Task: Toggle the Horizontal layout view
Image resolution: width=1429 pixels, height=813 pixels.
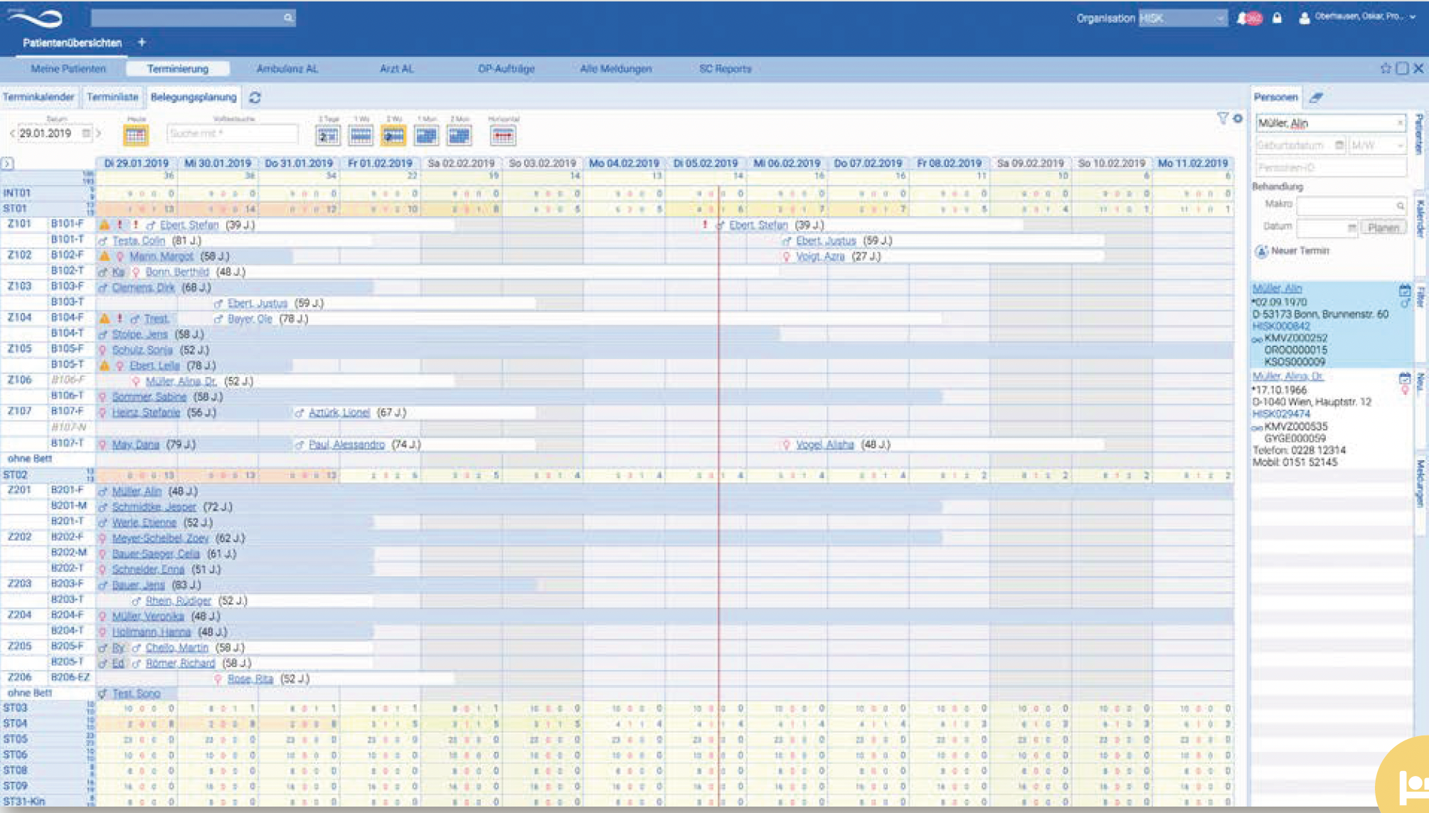Action: click(x=503, y=134)
